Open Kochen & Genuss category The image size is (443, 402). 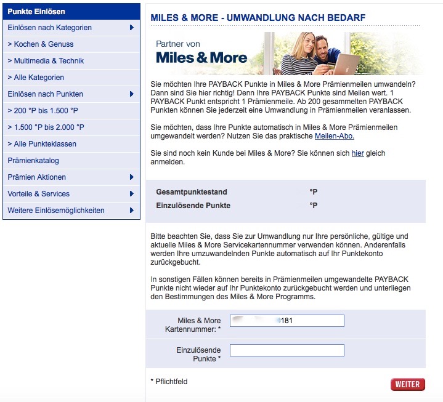point(41,44)
